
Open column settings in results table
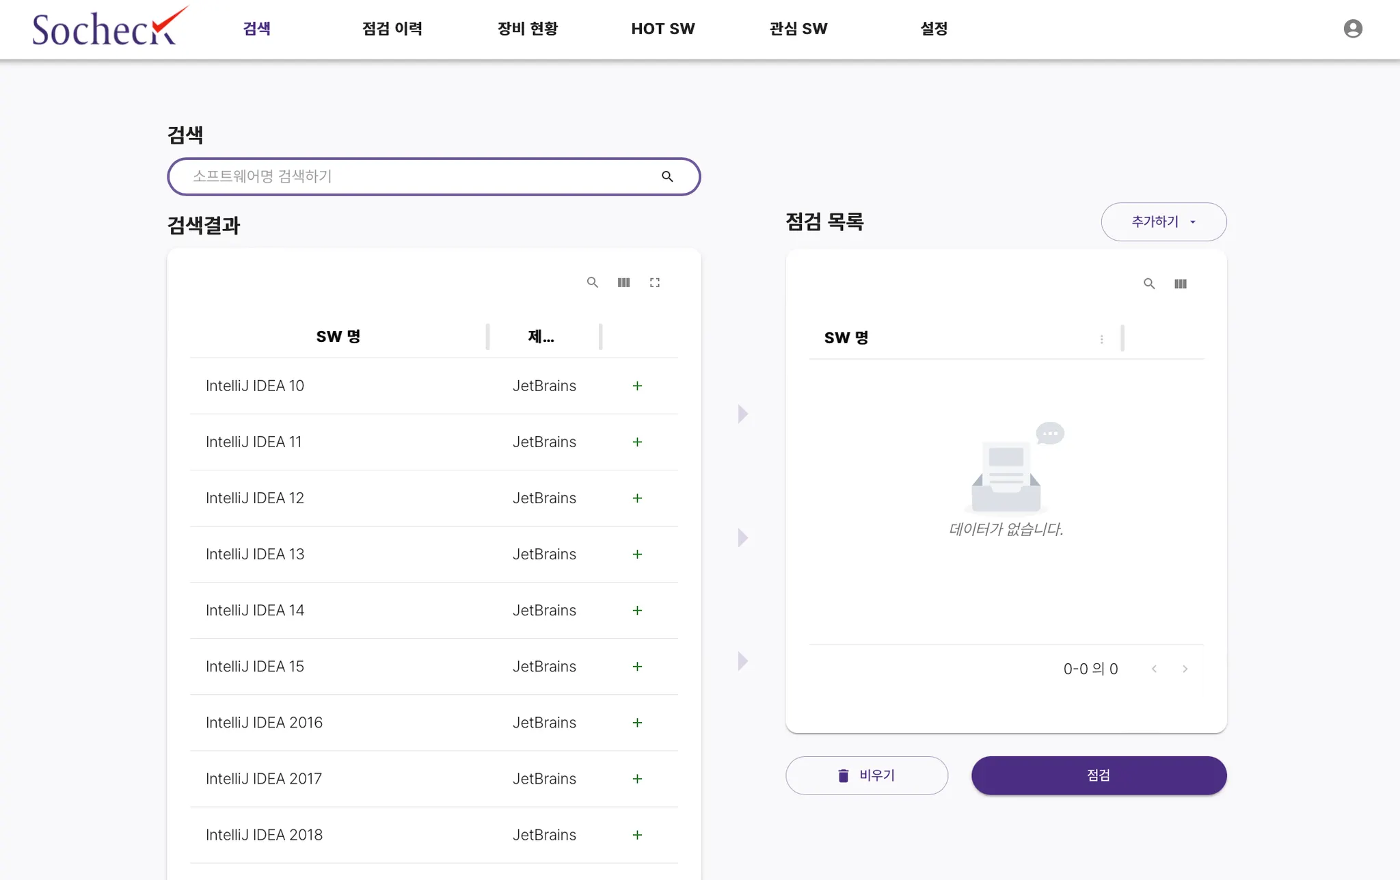point(623,282)
